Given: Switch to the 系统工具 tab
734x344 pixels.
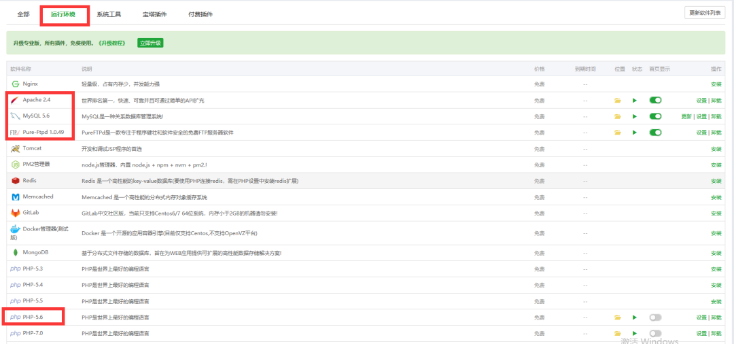Looking at the screenshot, I should pos(109,14).
